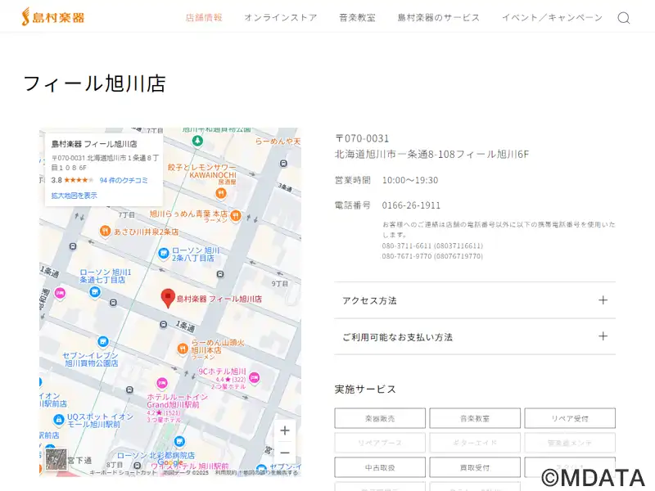Screen dimensions: 655x491
Task: Click the ローソン 北彩都病院店 marker
Action: click(x=179, y=441)
